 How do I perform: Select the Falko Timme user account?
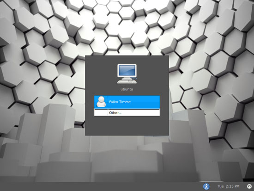[x=127, y=102]
